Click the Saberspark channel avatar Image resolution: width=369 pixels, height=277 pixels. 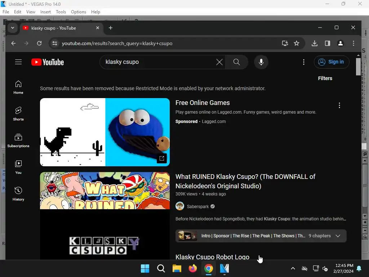tap(180, 206)
